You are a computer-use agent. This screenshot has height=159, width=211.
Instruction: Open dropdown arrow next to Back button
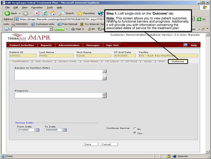pyautogui.click(x=19, y=13)
